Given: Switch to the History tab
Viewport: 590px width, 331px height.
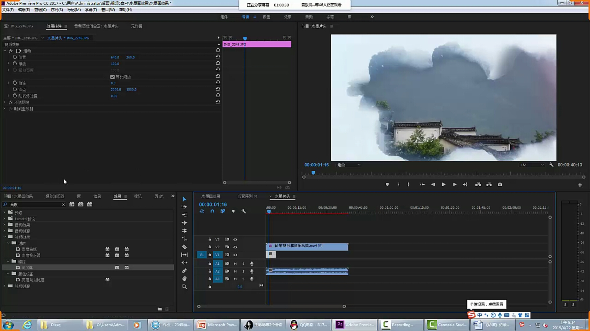Looking at the screenshot, I should [159, 196].
